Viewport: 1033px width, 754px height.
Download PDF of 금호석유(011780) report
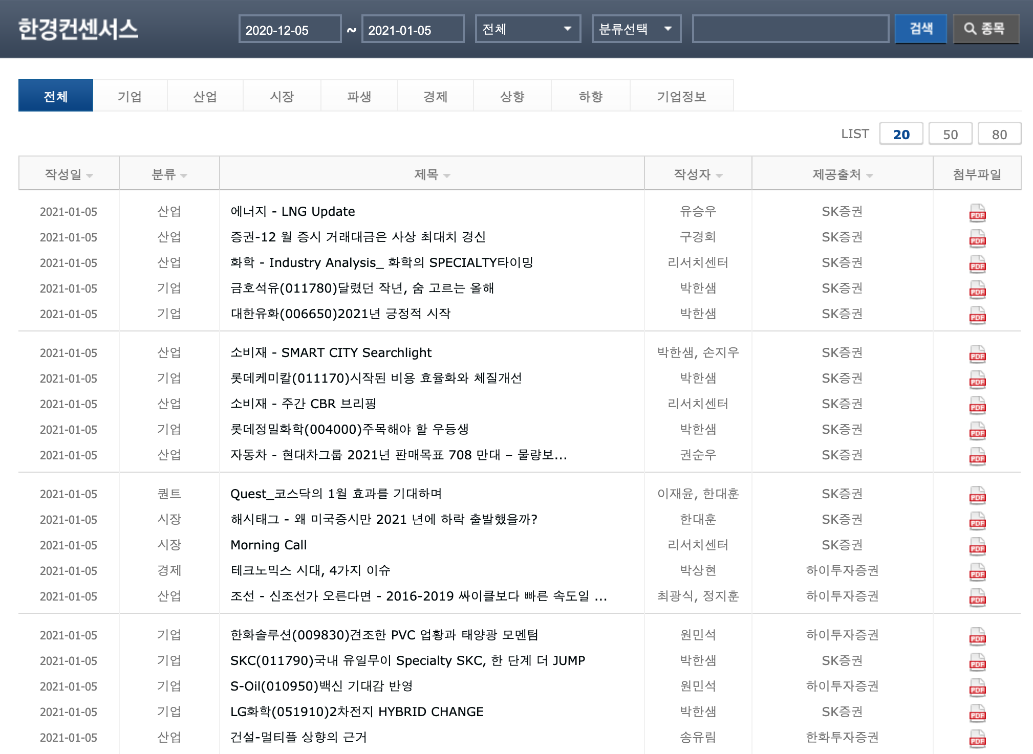point(977,290)
